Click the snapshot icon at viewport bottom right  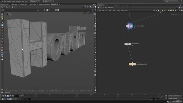(95, 93)
